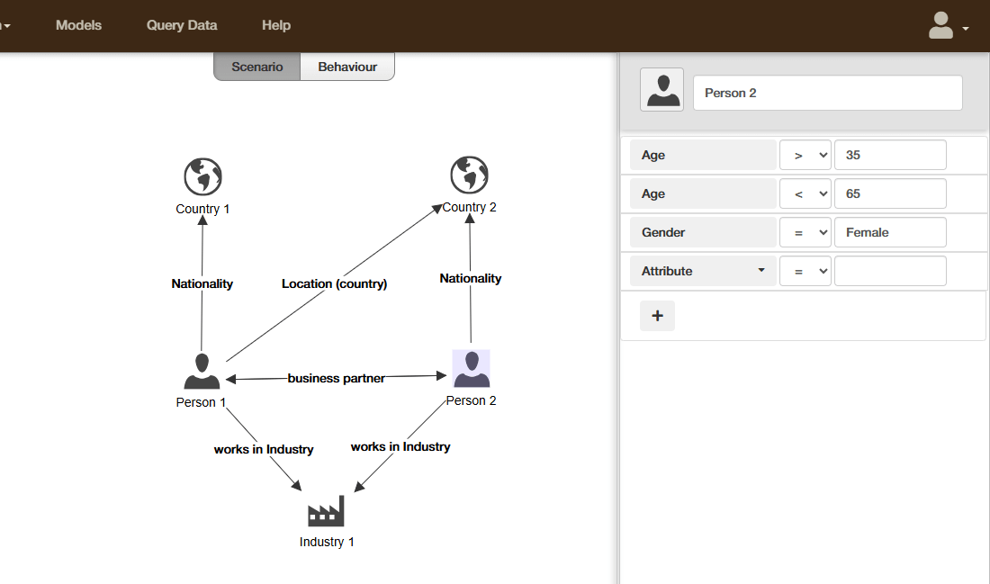990x584 pixels.
Task: Open the user account menu icon
Action: coord(947,26)
